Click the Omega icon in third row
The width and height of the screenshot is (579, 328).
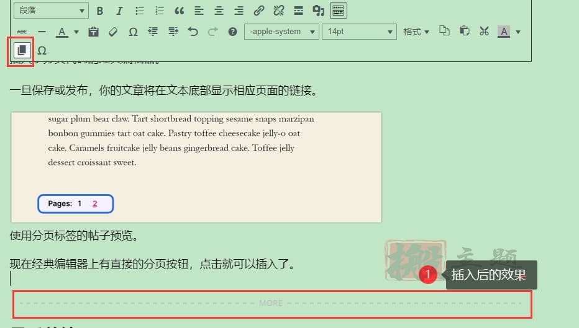[42, 50]
